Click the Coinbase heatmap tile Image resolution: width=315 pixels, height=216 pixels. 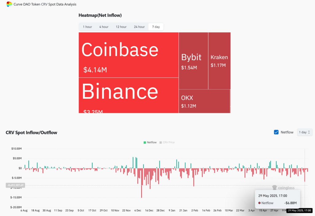click(x=129, y=55)
